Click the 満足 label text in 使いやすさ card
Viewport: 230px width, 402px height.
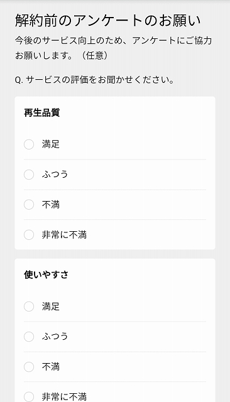[x=51, y=307]
